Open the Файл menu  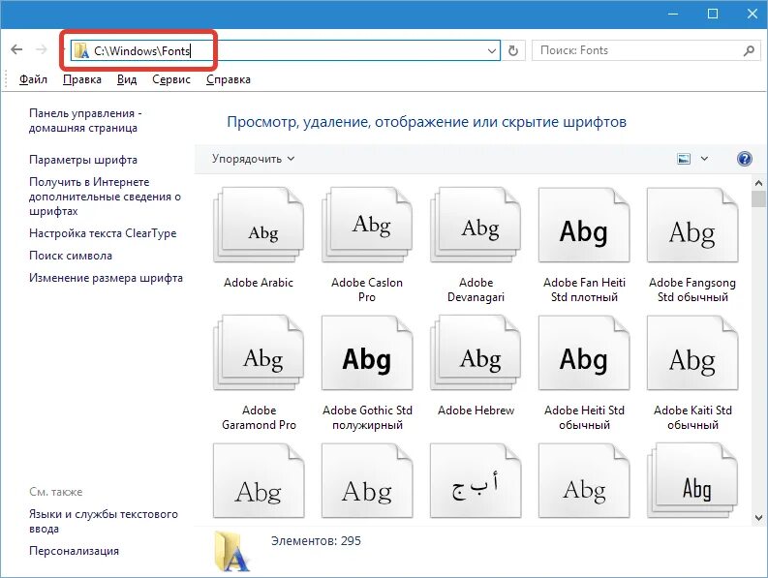pyautogui.click(x=33, y=79)
